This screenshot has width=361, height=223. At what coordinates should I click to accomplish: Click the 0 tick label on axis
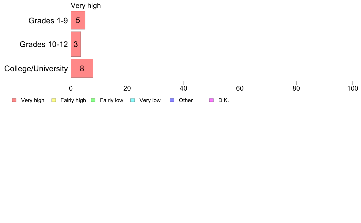[x=71, y=88]
